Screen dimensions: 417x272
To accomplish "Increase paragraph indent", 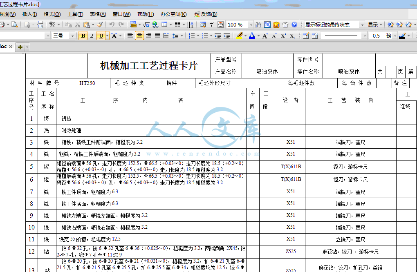I will pyautogui.click(x=226, y=36).
